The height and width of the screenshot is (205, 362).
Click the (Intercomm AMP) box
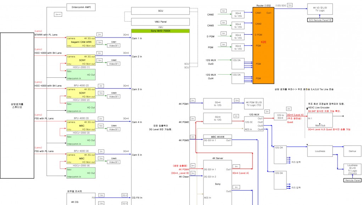81,7
